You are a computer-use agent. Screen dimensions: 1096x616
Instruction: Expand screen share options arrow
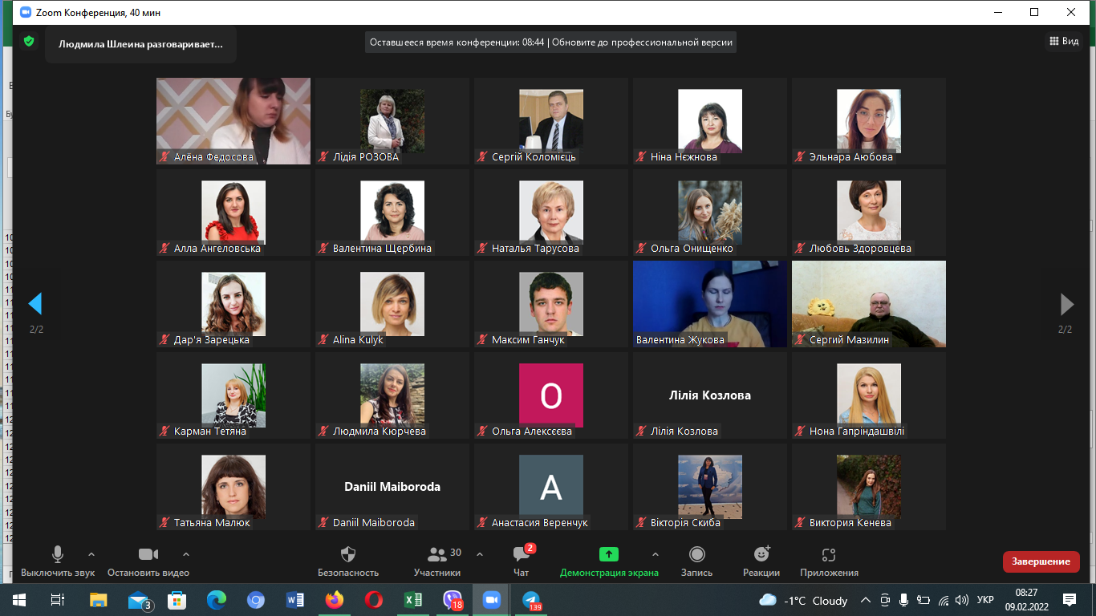[x=655, y=554]
